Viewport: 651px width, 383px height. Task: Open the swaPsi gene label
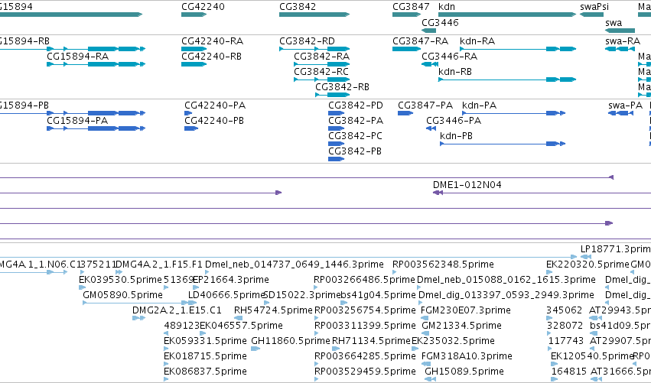(x=594, y=7)
